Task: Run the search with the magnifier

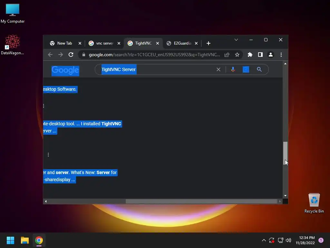Action: 259,69
